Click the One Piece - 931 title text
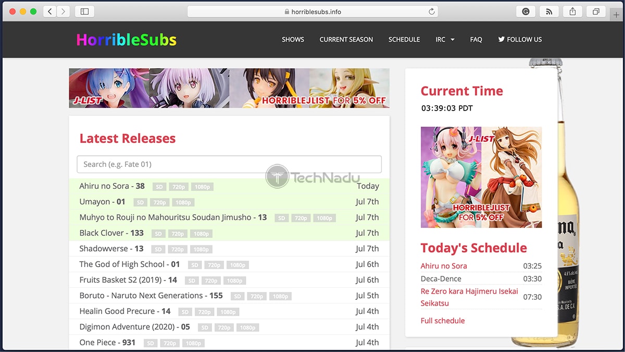This screenshot has width=625, height=352. [107, 343]
